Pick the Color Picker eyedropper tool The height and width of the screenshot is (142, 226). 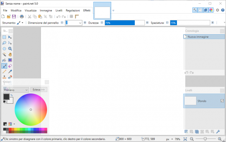point(10,72)
